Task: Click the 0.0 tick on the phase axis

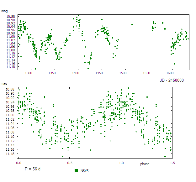Action: (19, 163)
